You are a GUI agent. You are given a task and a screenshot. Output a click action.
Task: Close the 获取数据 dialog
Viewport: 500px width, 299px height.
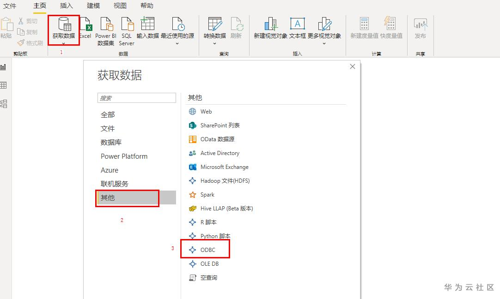coord(353,66)
